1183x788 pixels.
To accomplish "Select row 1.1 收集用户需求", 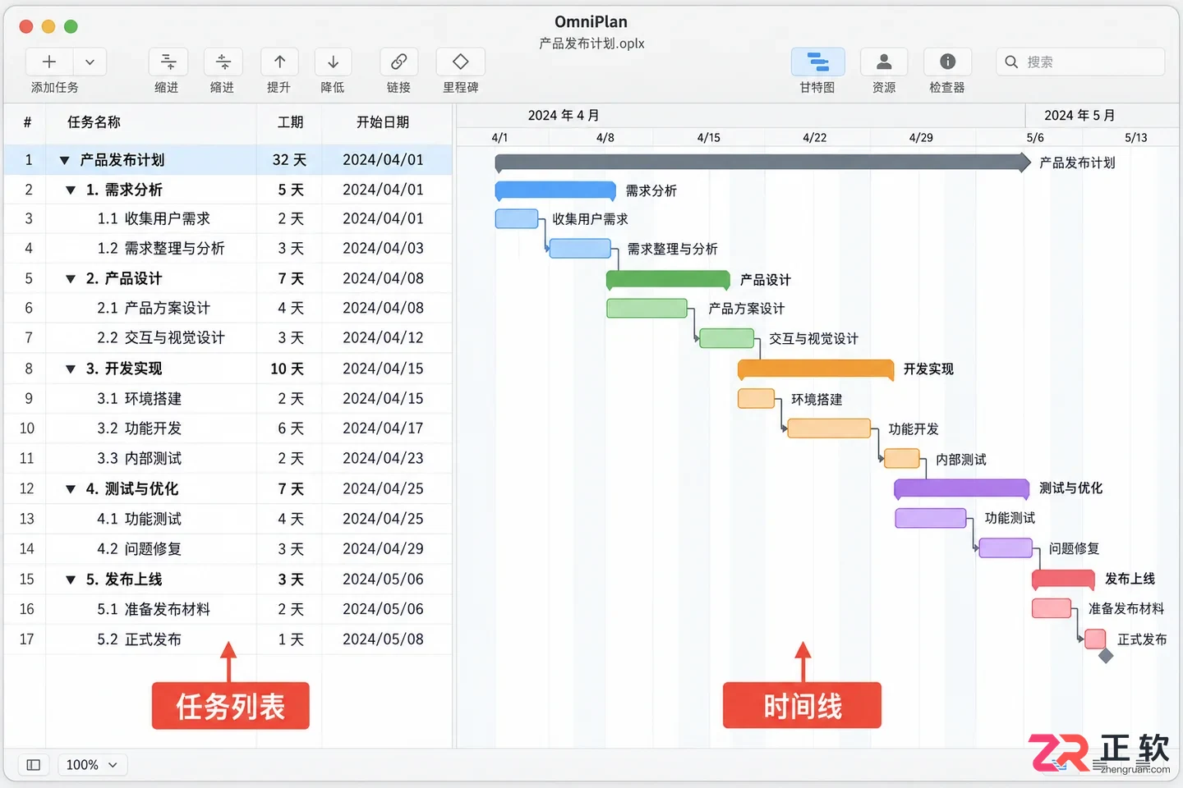I will click(x=228, y=219).
